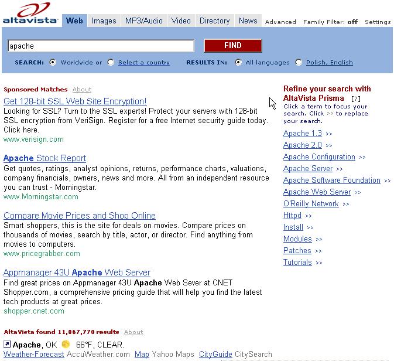Refine search with Apache 2.0
Viewport: 394px width, 361px height.
(303, 145)
